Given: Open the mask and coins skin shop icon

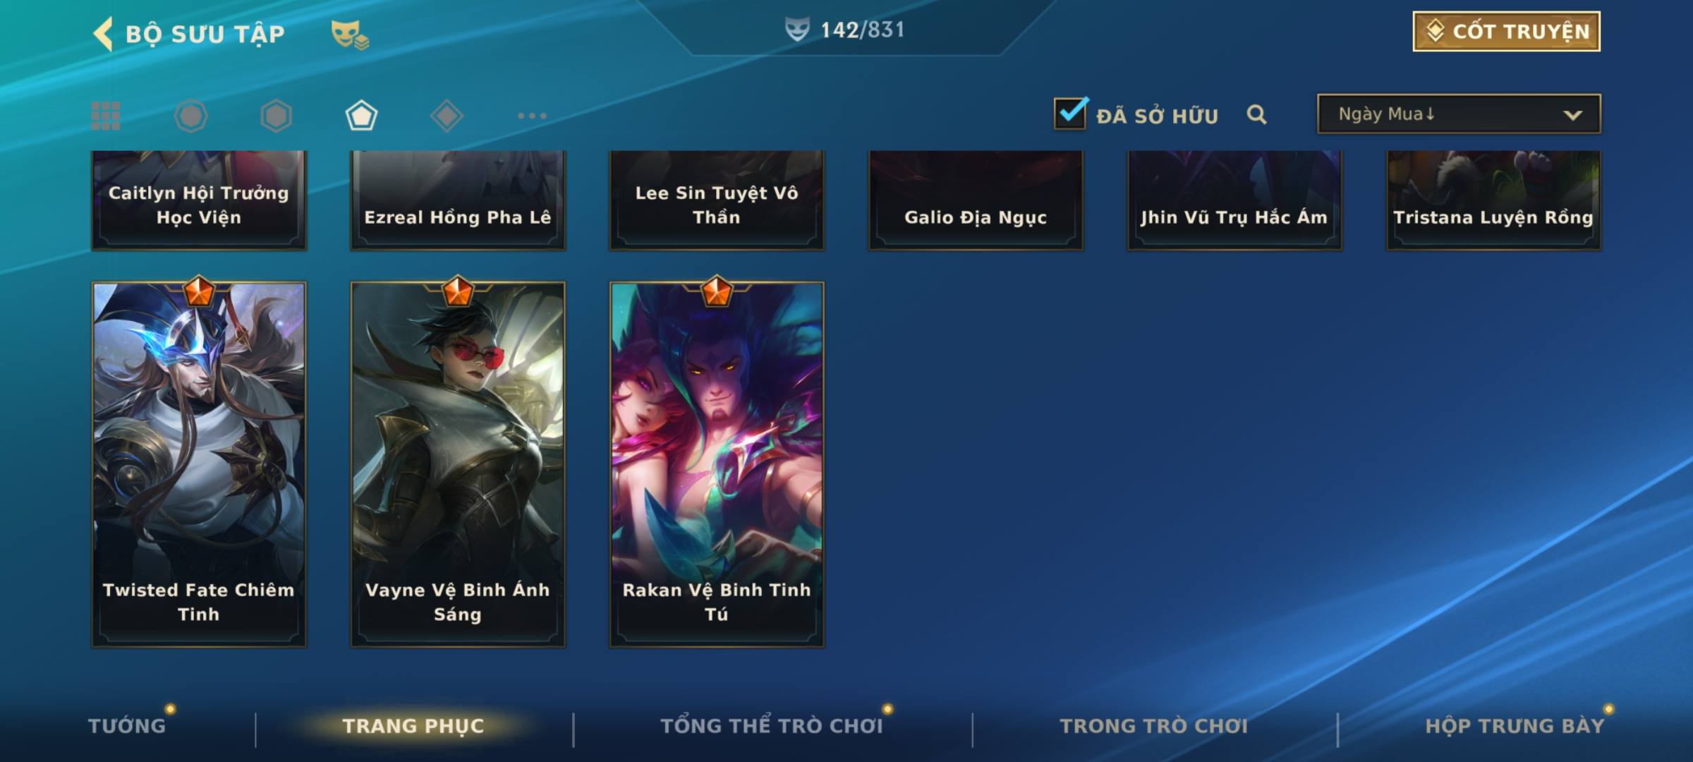Looking at the screenshot, I should [x=350, y=35].
